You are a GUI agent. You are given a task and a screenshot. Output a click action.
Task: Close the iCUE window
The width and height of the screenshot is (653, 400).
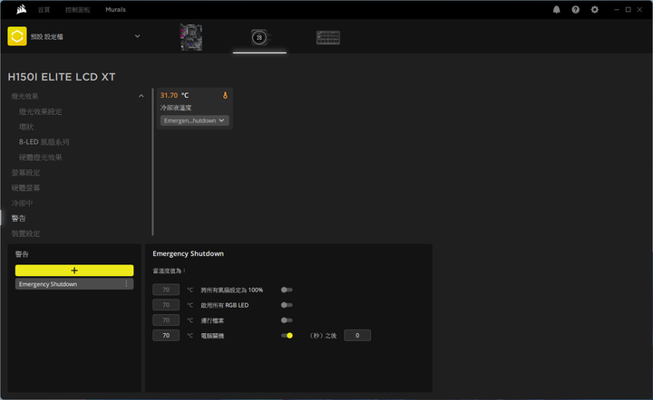(x=639, y=10)
